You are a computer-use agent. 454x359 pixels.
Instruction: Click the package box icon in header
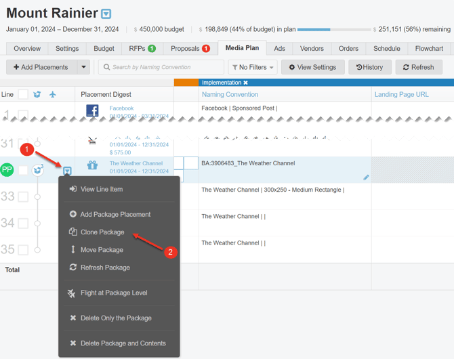tap(37, 94)
